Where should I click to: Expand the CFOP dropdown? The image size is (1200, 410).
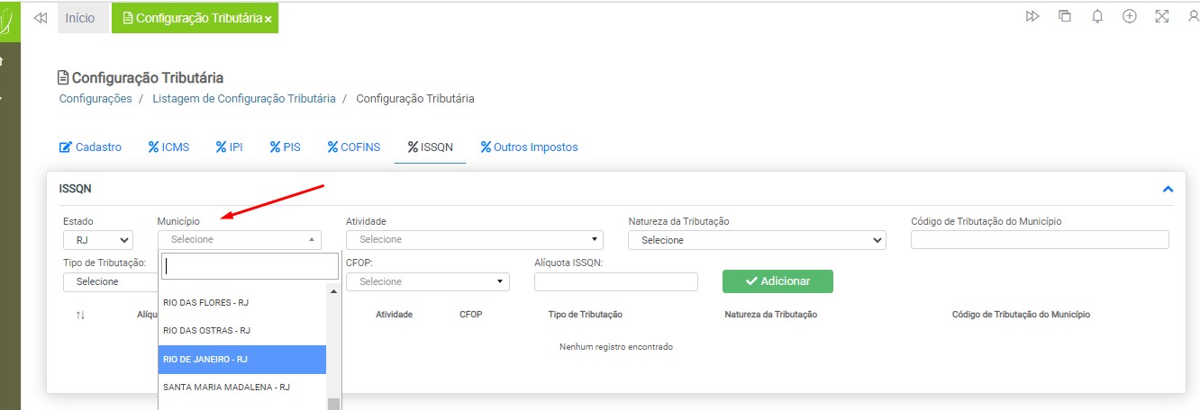[x=427, y=282]
